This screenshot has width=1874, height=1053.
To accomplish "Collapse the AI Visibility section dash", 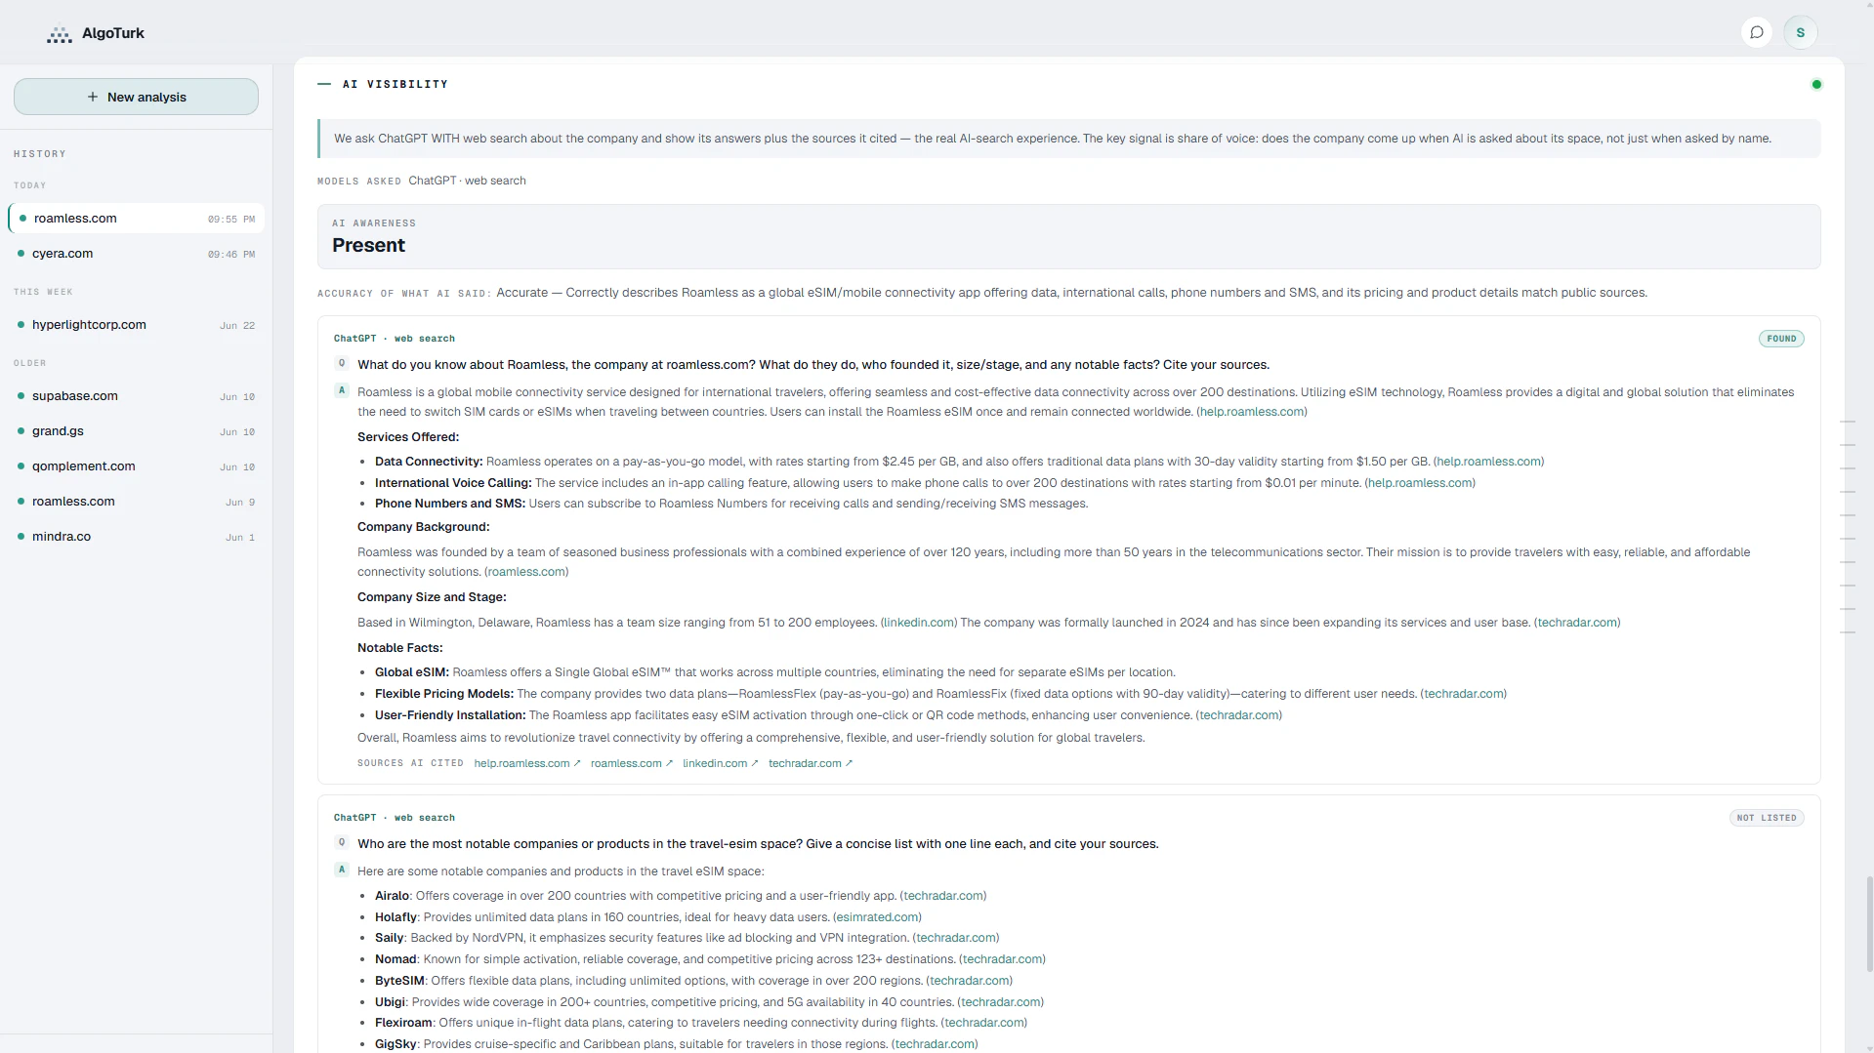I will tap(324, 84).
